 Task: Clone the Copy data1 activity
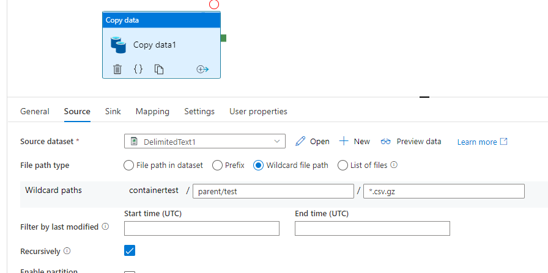[x=159, y=69]
